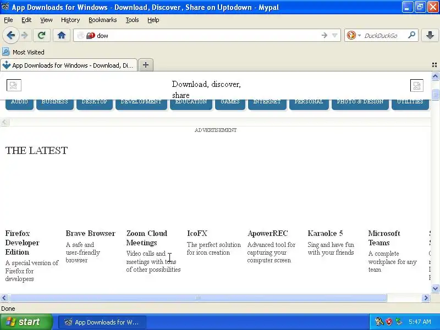Image resolution: width=440 pixels, height=330 pixels.
Task: Open the Edit menu
Action: click(26, 20)
